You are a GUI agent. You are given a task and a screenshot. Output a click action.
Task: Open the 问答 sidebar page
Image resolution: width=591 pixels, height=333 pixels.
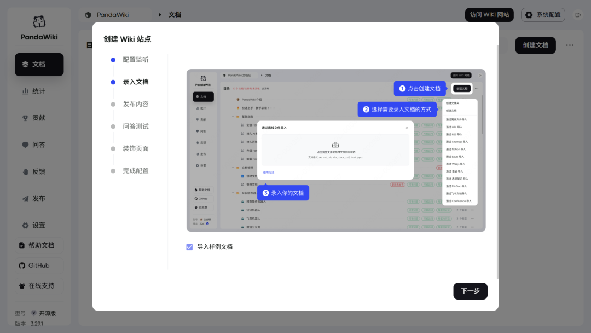(x=39, y=145)
